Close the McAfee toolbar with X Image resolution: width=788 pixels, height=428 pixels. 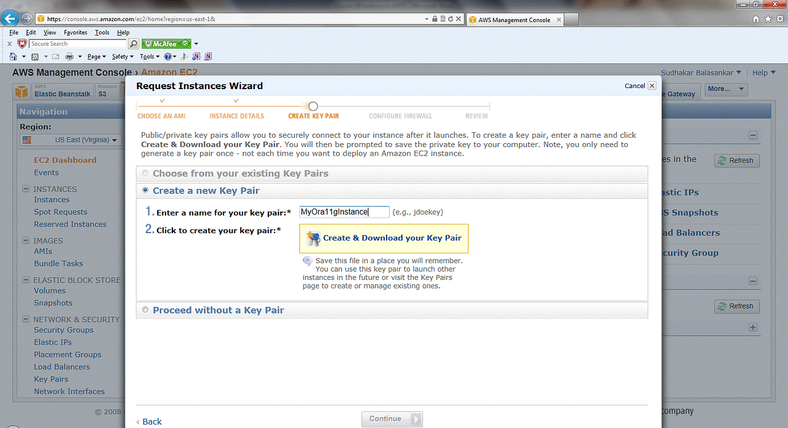coord(9,44)
